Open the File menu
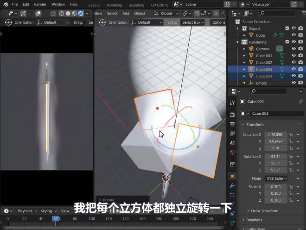The image size is (306, 230). 15,4
